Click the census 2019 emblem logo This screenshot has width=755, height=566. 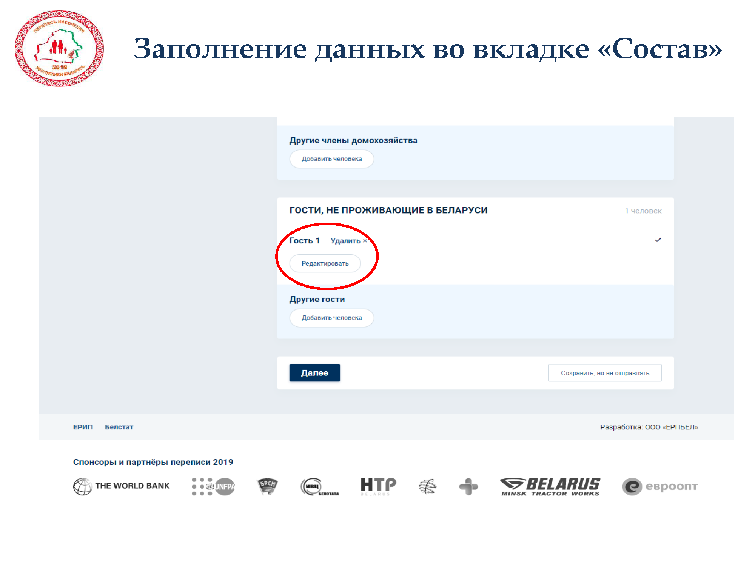(59, 49)
